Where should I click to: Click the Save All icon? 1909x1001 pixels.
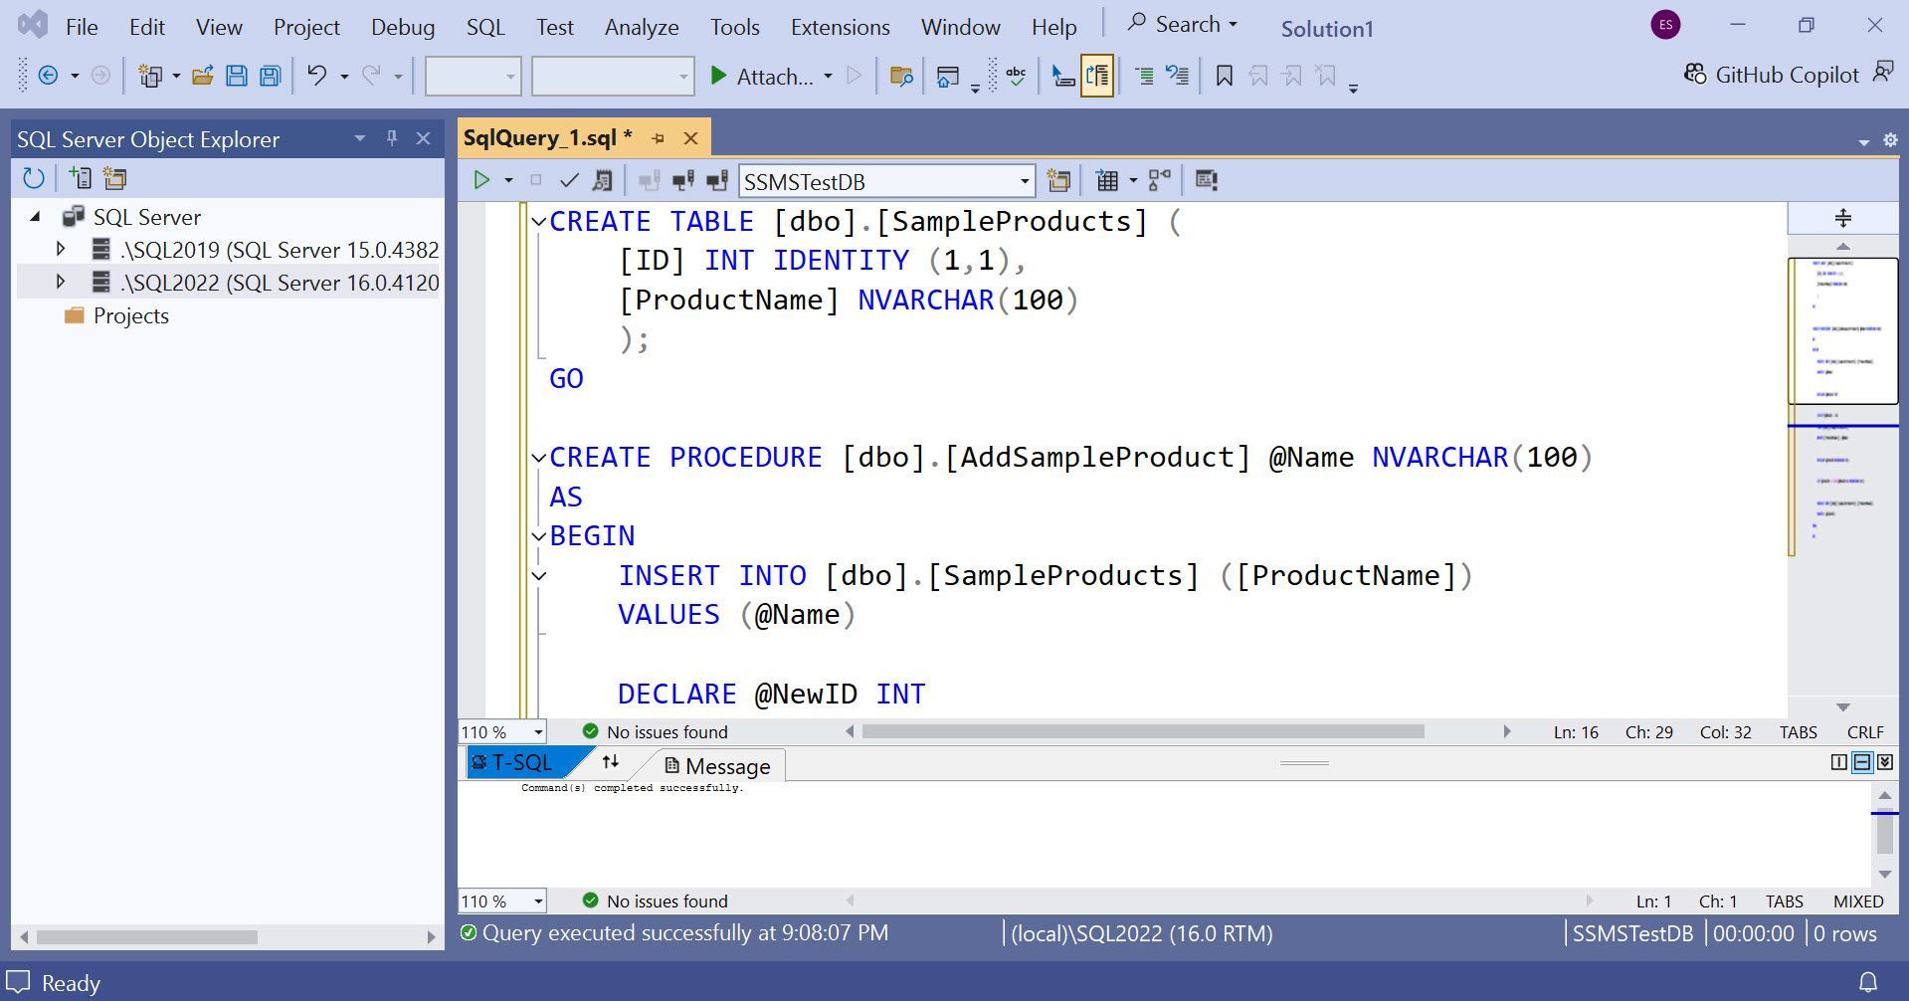coord(268,75)
